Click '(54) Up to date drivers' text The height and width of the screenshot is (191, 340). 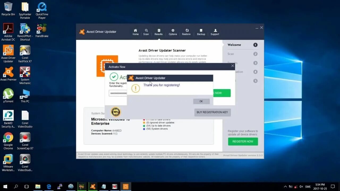(x=158, y=126)
